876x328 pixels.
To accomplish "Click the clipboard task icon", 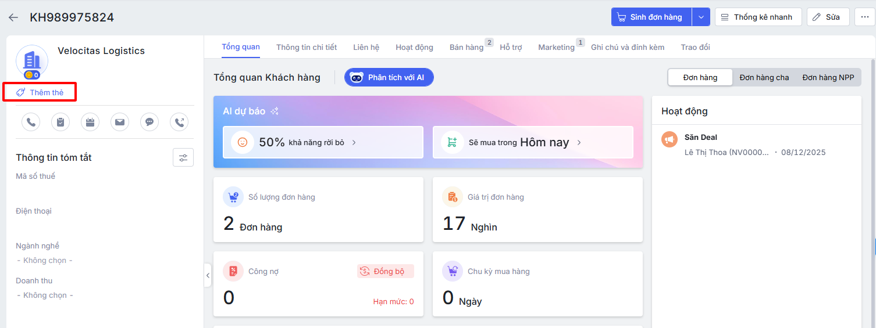I will (60, 122).
